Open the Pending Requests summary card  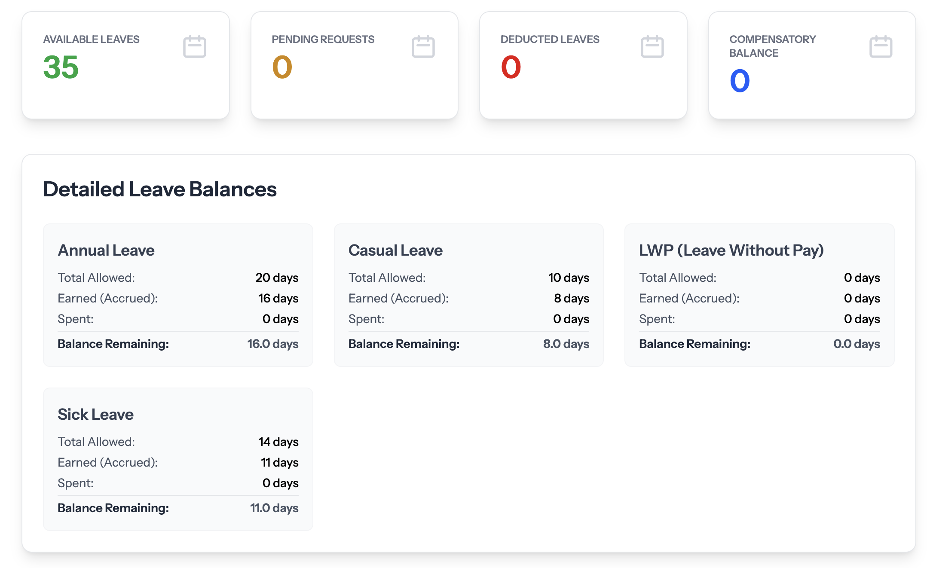(355, 64)
